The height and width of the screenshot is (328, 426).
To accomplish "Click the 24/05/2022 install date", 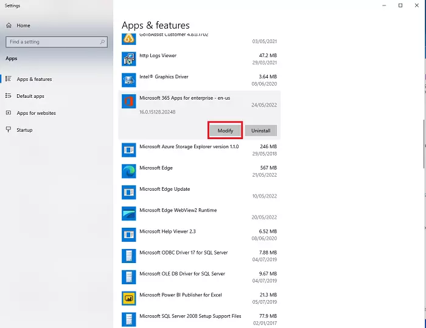I will click(x=264, y=105).
